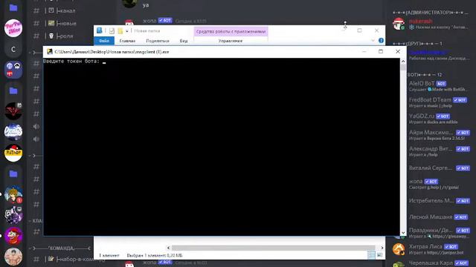Screen dimensions: 476x267
Task: Click the Explorer window system icon in title bar
Action: pyautogui.click(x=99, y=30)
